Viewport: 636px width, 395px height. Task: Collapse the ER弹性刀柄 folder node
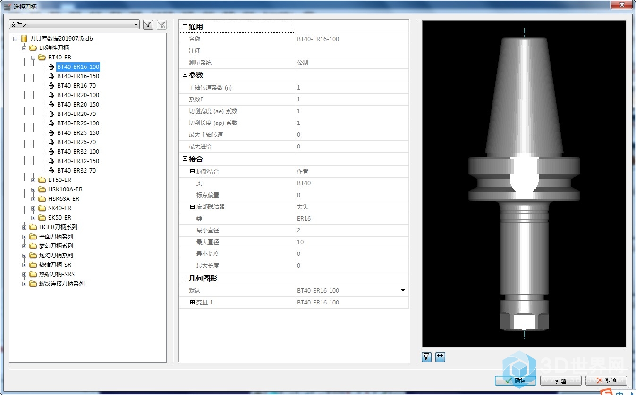(x=25, y=48)
